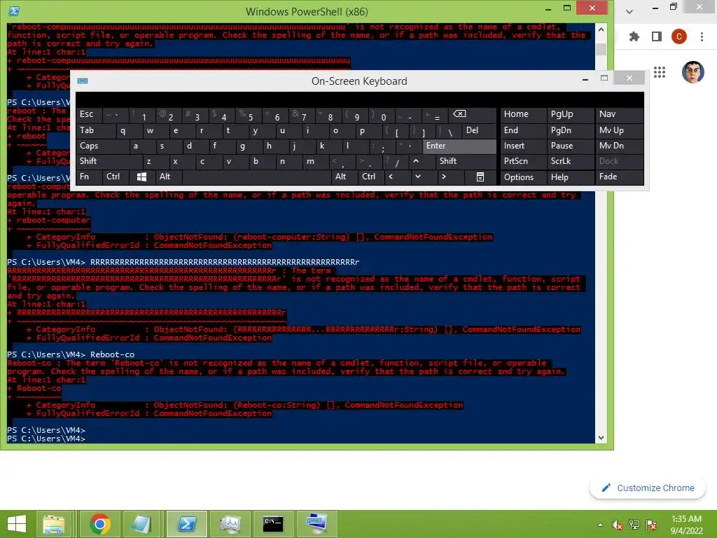Tap the PgDn key
This screenshot has height=538, width=717.
coord(570,130)
